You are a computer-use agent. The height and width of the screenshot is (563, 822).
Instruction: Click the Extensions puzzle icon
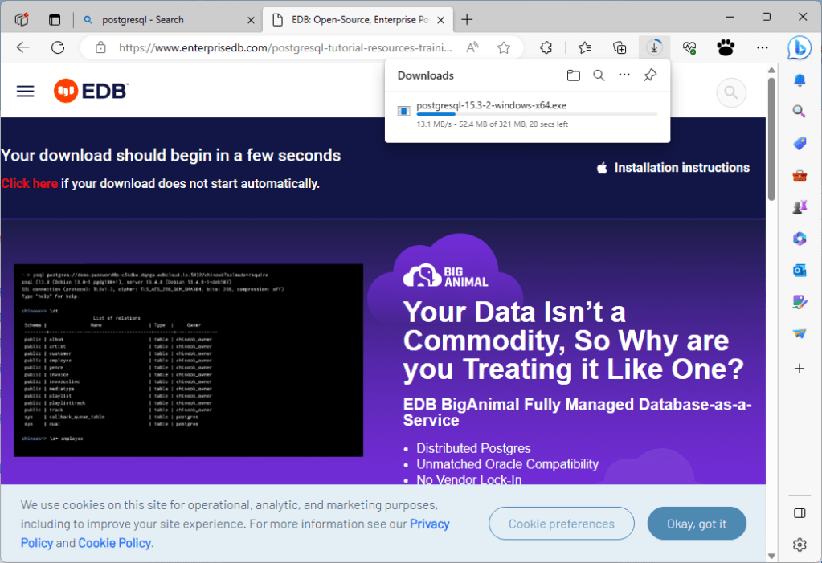(546, 47)
